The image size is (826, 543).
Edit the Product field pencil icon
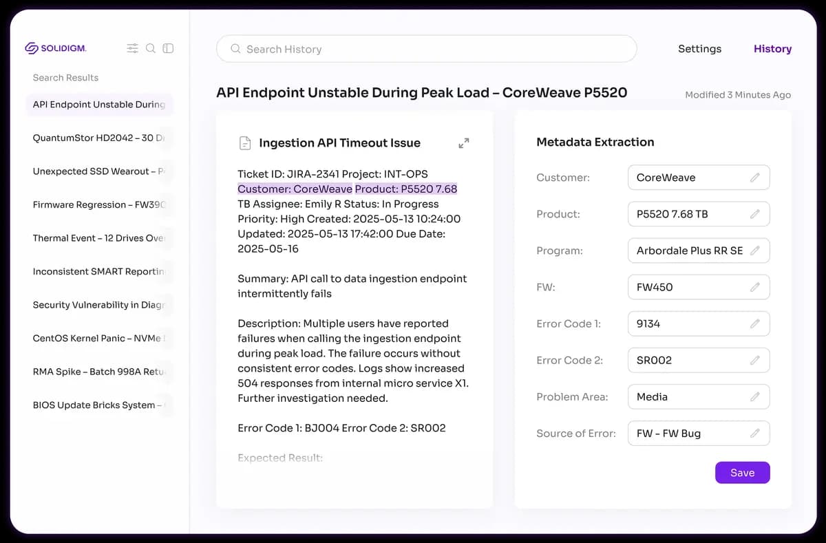pyautogui.click(x=755, y=214)
